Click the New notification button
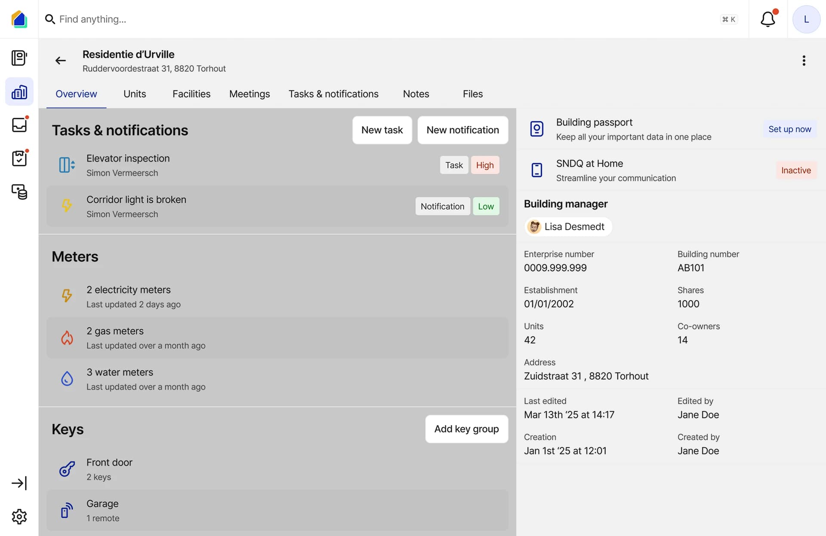This screenshot has height=536, width=826. tap(462, 130)
